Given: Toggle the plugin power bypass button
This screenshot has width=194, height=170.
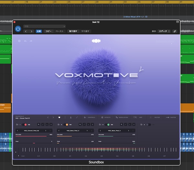Looking at the screenshot, I should click(18, 29).
